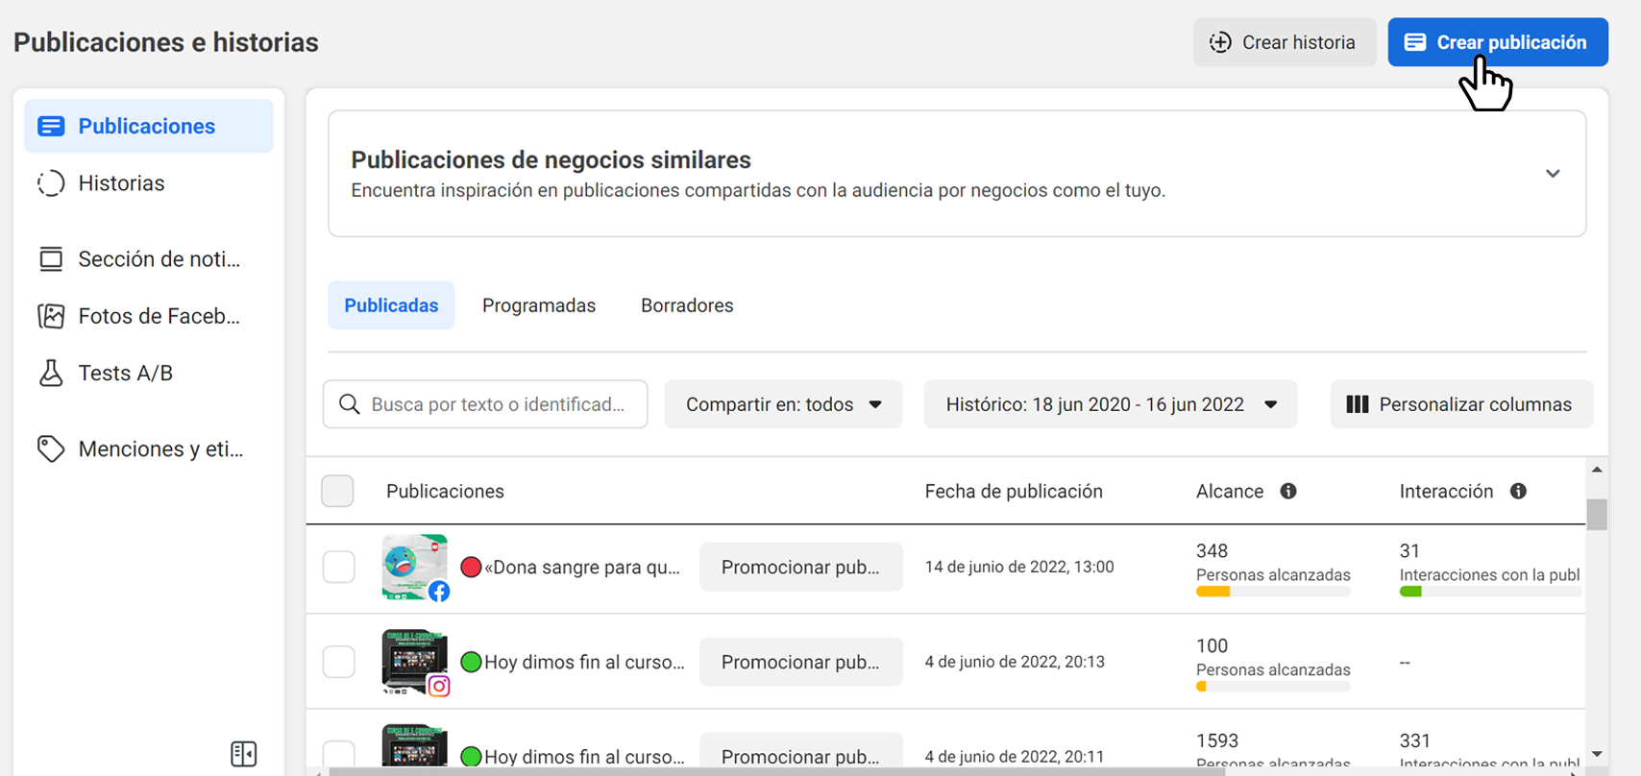This screenshot has height=776, width=1641.
Task: Click the Interacción info icon
Action: coord(1518,491)
